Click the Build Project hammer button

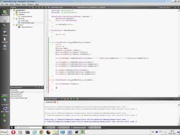point(4,125)
